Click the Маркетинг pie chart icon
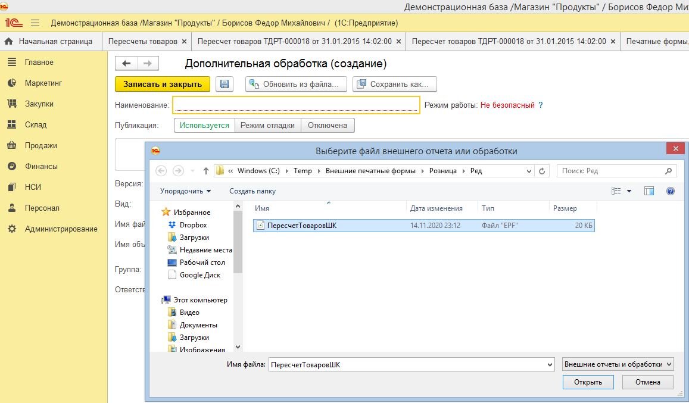 click(x=12, y=83)
